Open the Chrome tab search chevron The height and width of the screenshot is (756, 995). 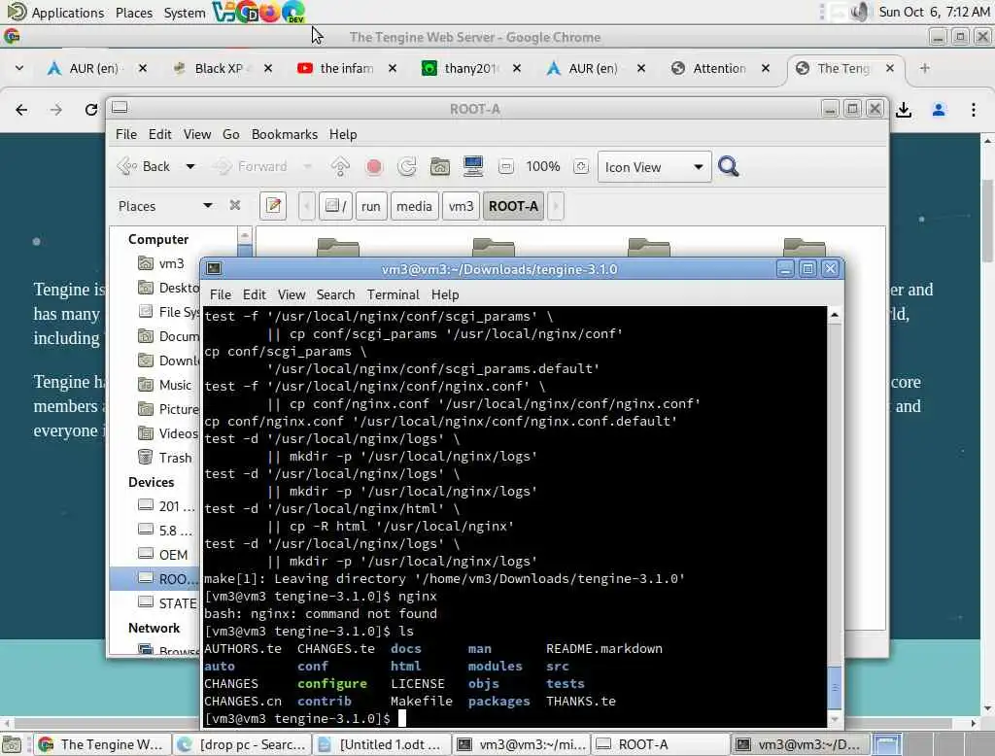pyautogui.click(x=19, y=68)
